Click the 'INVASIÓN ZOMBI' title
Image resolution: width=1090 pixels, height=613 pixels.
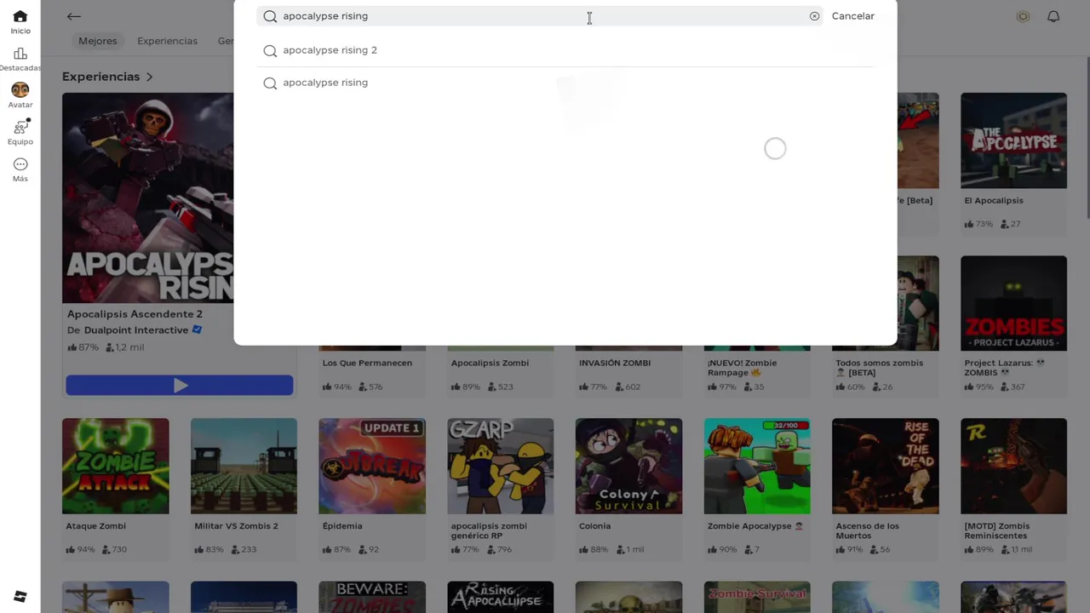point(615,363)
